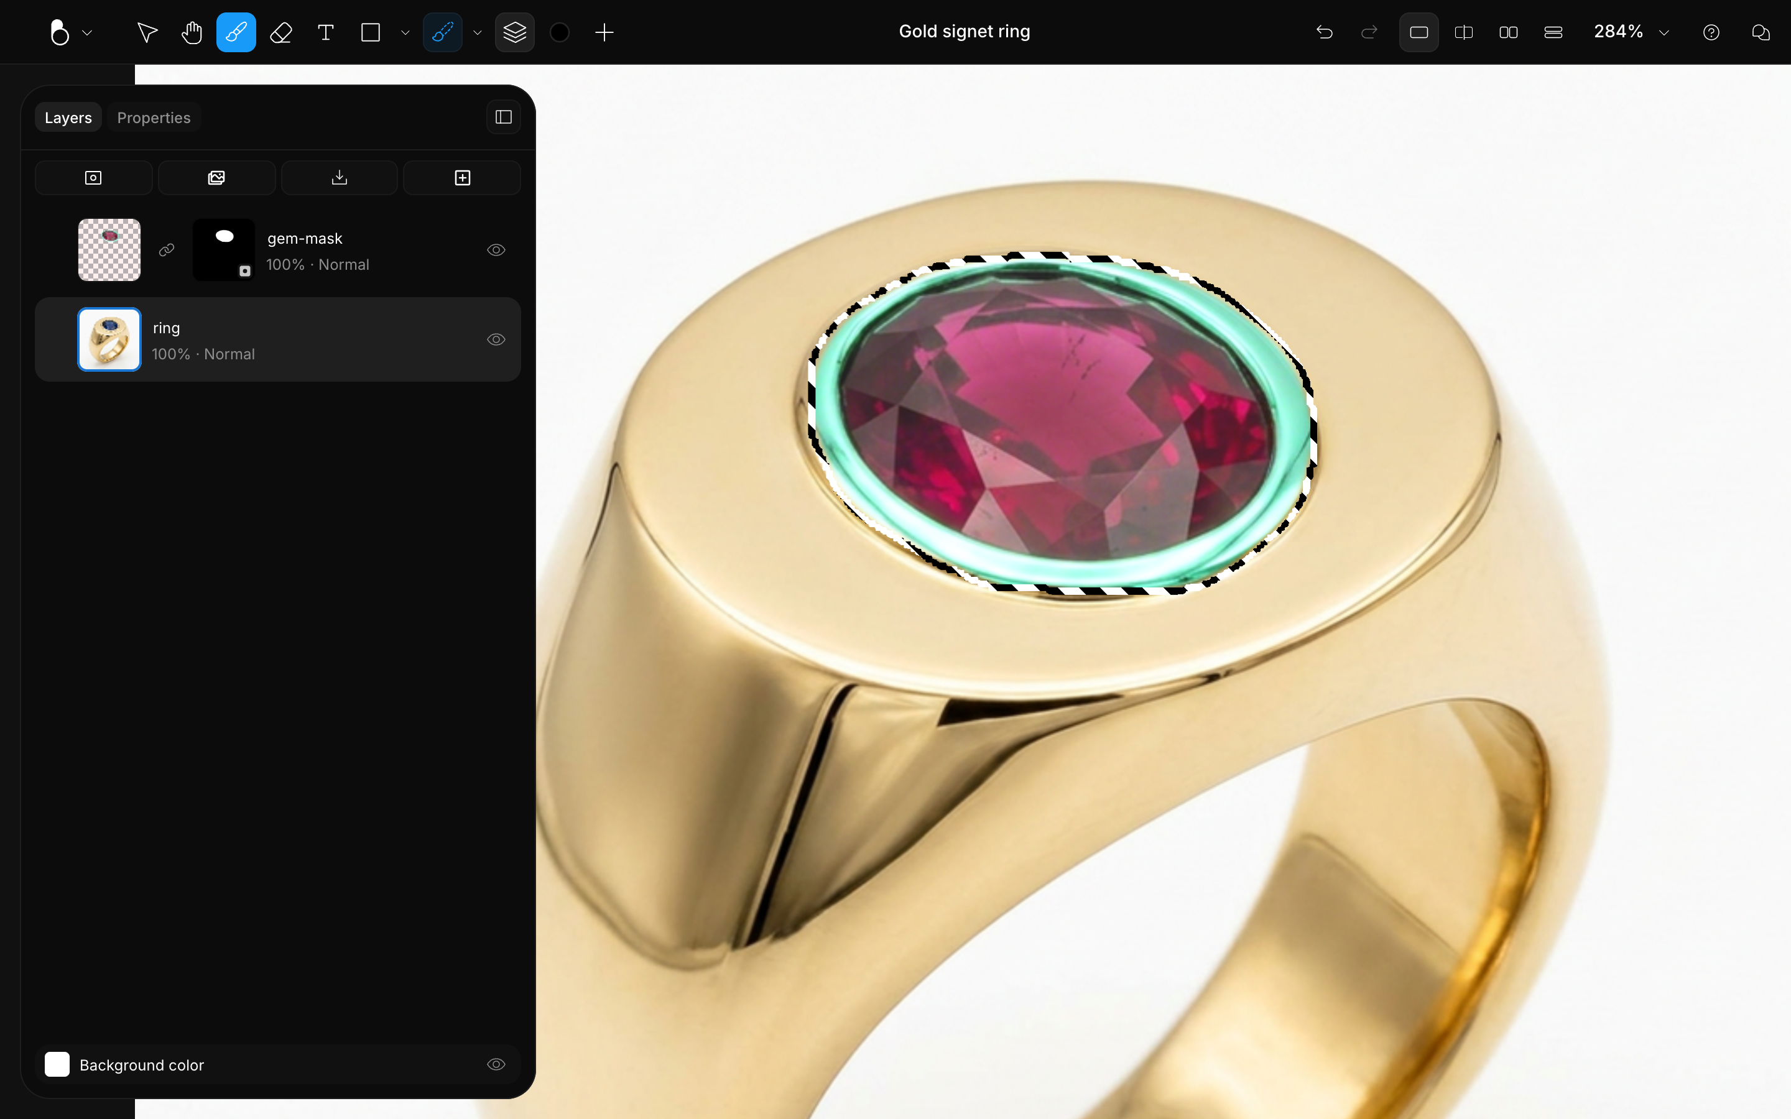1791x1119 pixels.
Task: Switch to the Properties tab
Action: pos(154,117)
